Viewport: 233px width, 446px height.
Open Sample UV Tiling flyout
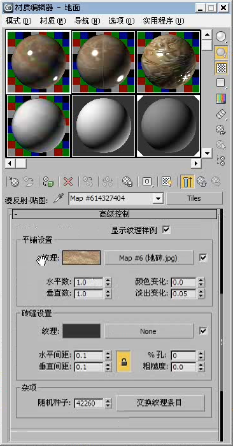[221, 83]
